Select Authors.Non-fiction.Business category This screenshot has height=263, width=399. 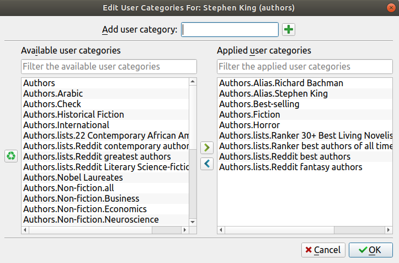(x=81, y=199)
